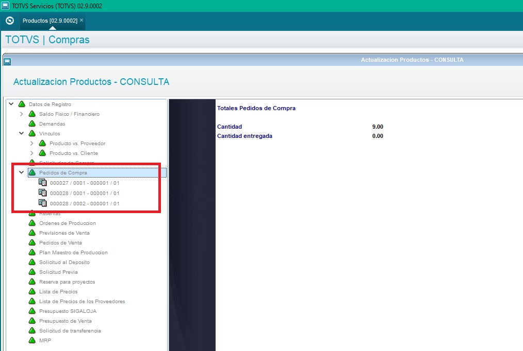This screenshot has height=351, width=523.
Task: Click green triangle icon next to MRP
Action: pos(32,340)
